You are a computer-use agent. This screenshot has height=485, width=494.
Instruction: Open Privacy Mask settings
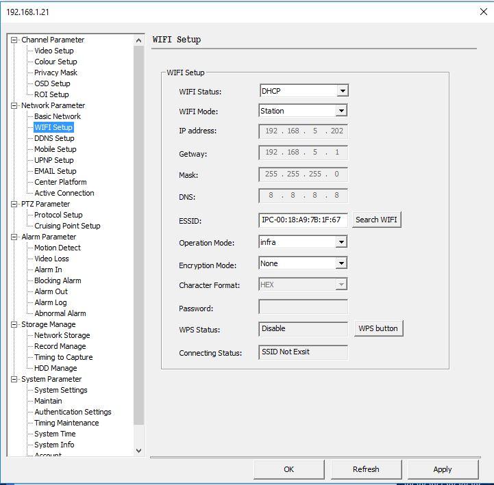pos(55,73)
